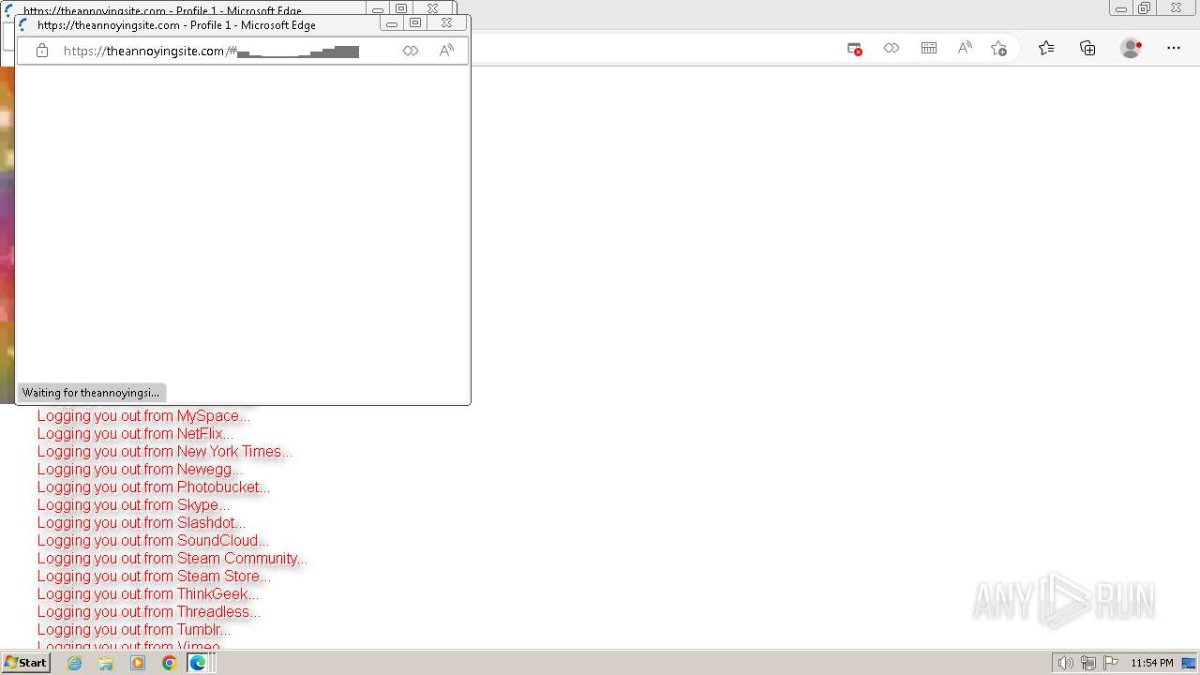Close the front popup Edge window
Image resolution: width=1200 pixels, height=675 pixels.
pos(447,23)
